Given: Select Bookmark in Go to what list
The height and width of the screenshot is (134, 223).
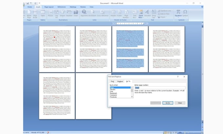Looking at the screenshot, I should point(120,93).
